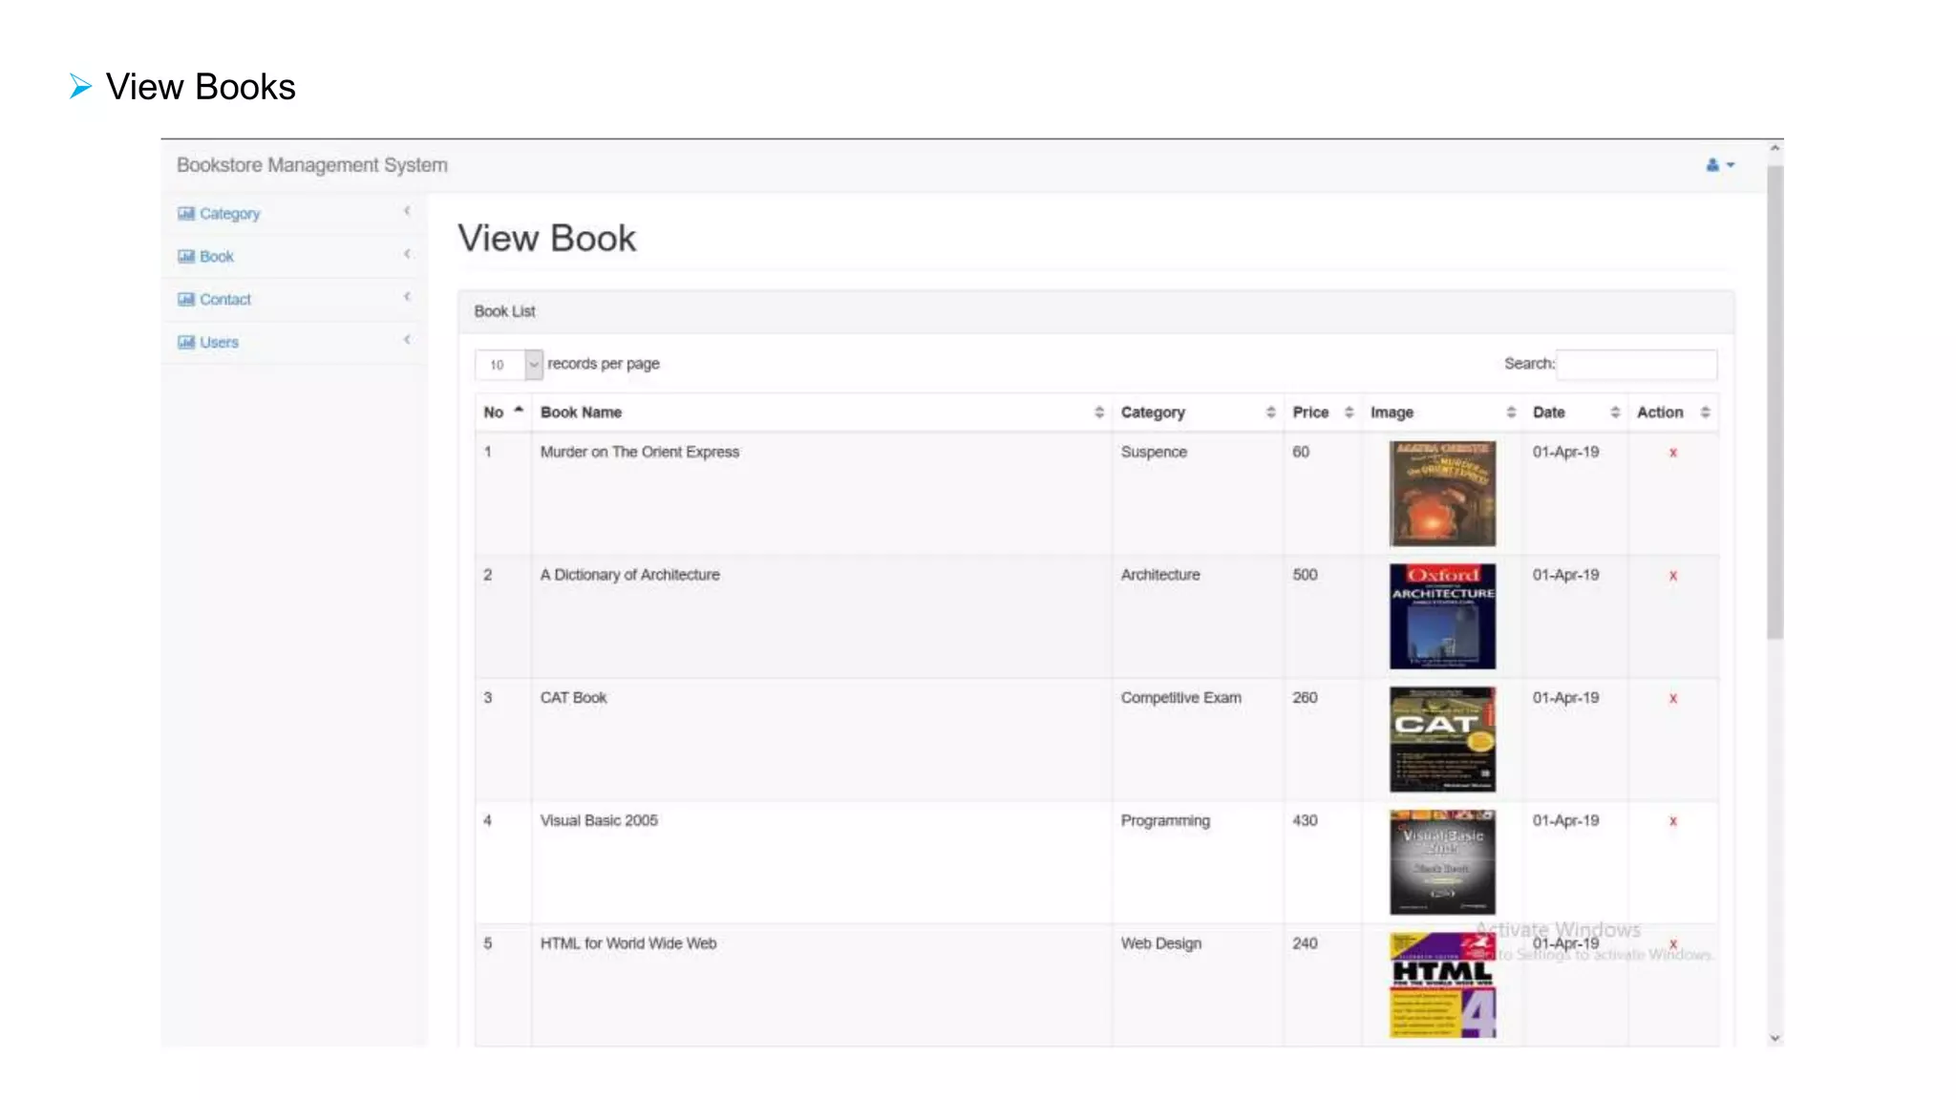Open the Contact menu item
Image resolution: width=1956 pixels, height=1100 pixels.
click(225, 300)
